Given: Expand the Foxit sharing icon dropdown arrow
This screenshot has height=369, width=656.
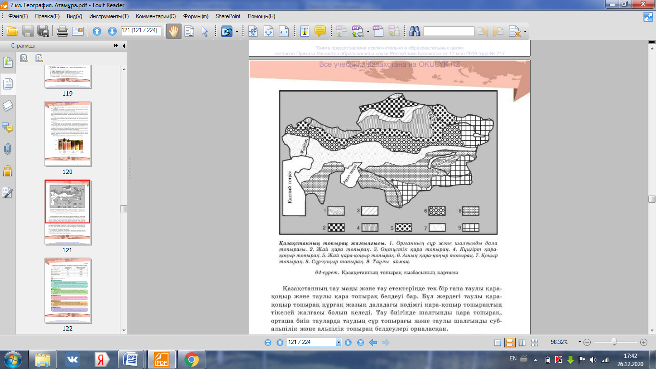Looking at the screenshot, I should point(237,32).
